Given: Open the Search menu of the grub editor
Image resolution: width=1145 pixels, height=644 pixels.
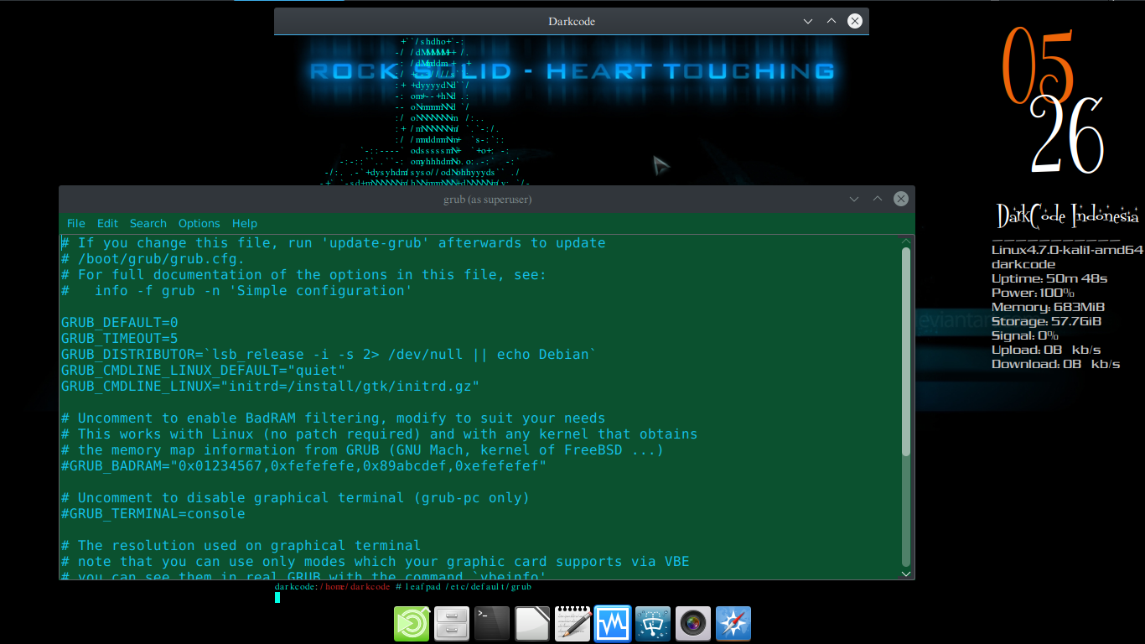Looking at the screenshot, I should click(x=148, y=223).
